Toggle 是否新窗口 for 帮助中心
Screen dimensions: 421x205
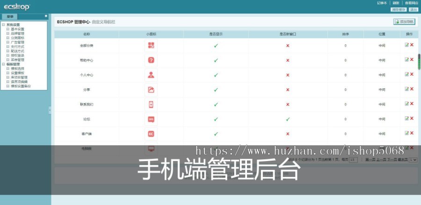tap(288, 60)
